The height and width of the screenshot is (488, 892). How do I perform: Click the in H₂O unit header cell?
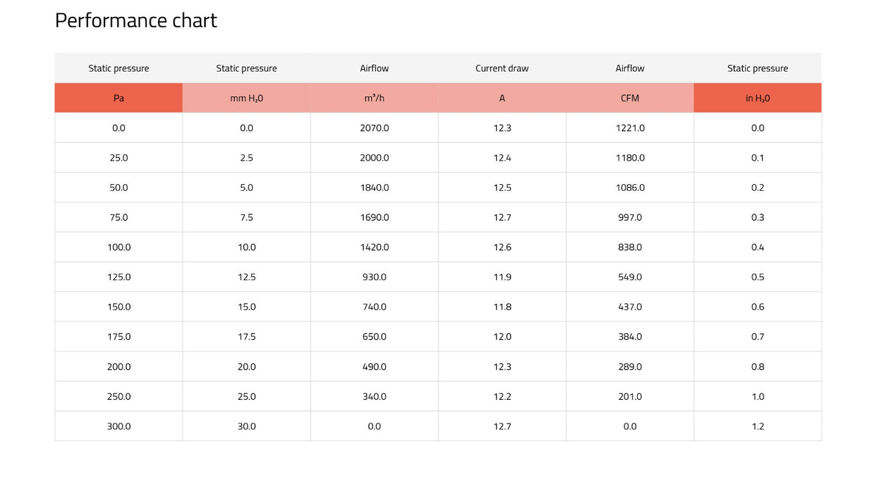point(758,98)
